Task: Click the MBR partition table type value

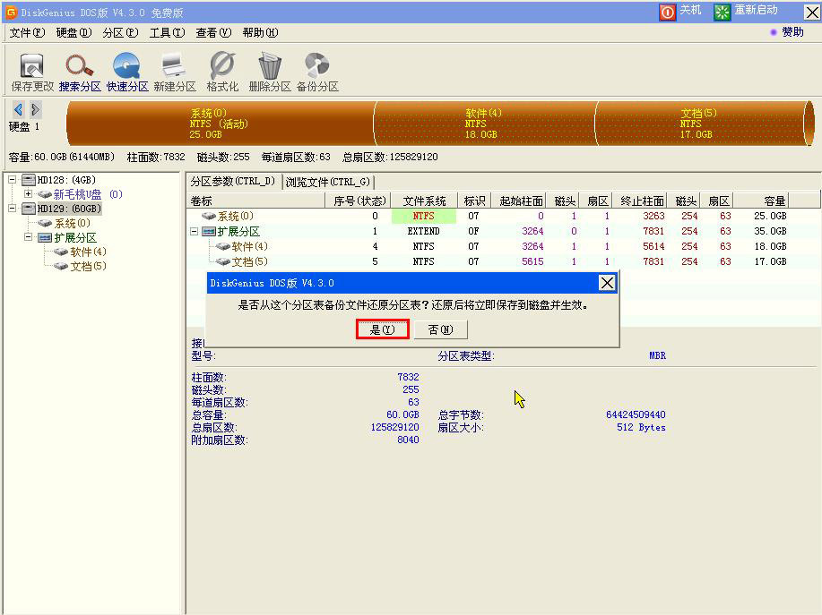Action: 657,355
